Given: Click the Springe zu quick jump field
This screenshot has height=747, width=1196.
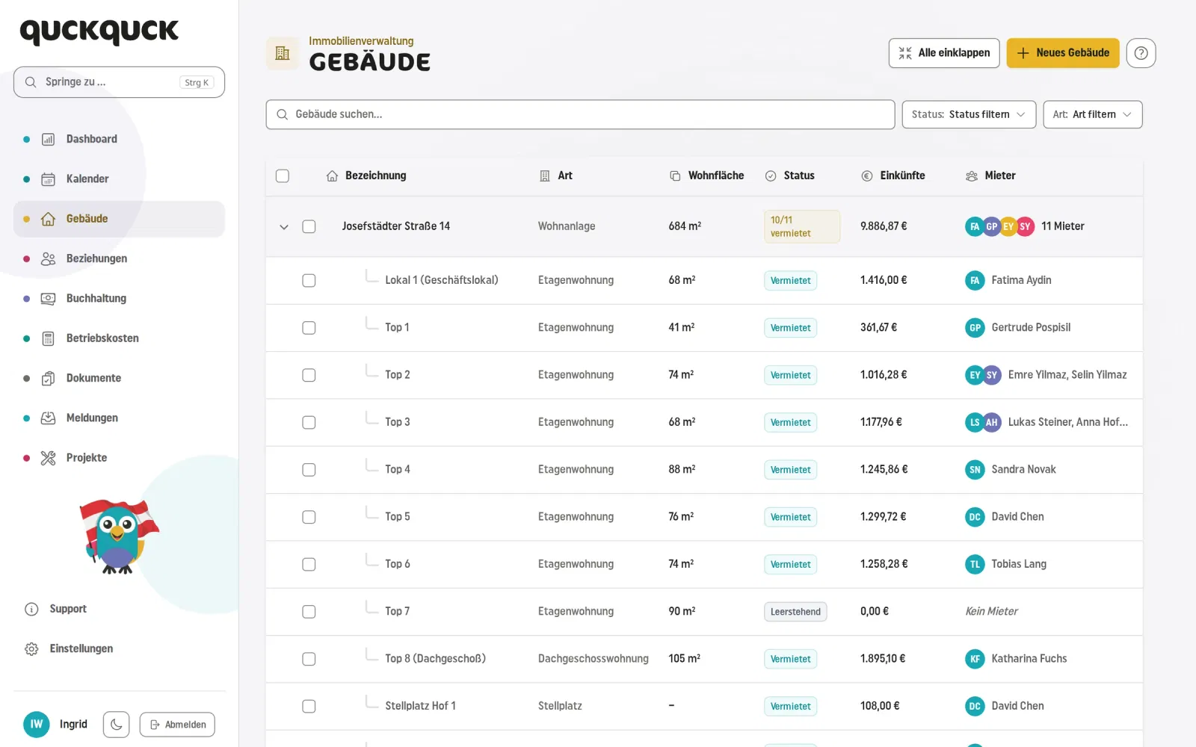Looking at the screenshot, I should [119, 82].
